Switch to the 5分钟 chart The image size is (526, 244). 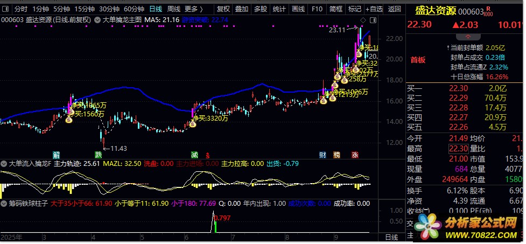[62, 9]
